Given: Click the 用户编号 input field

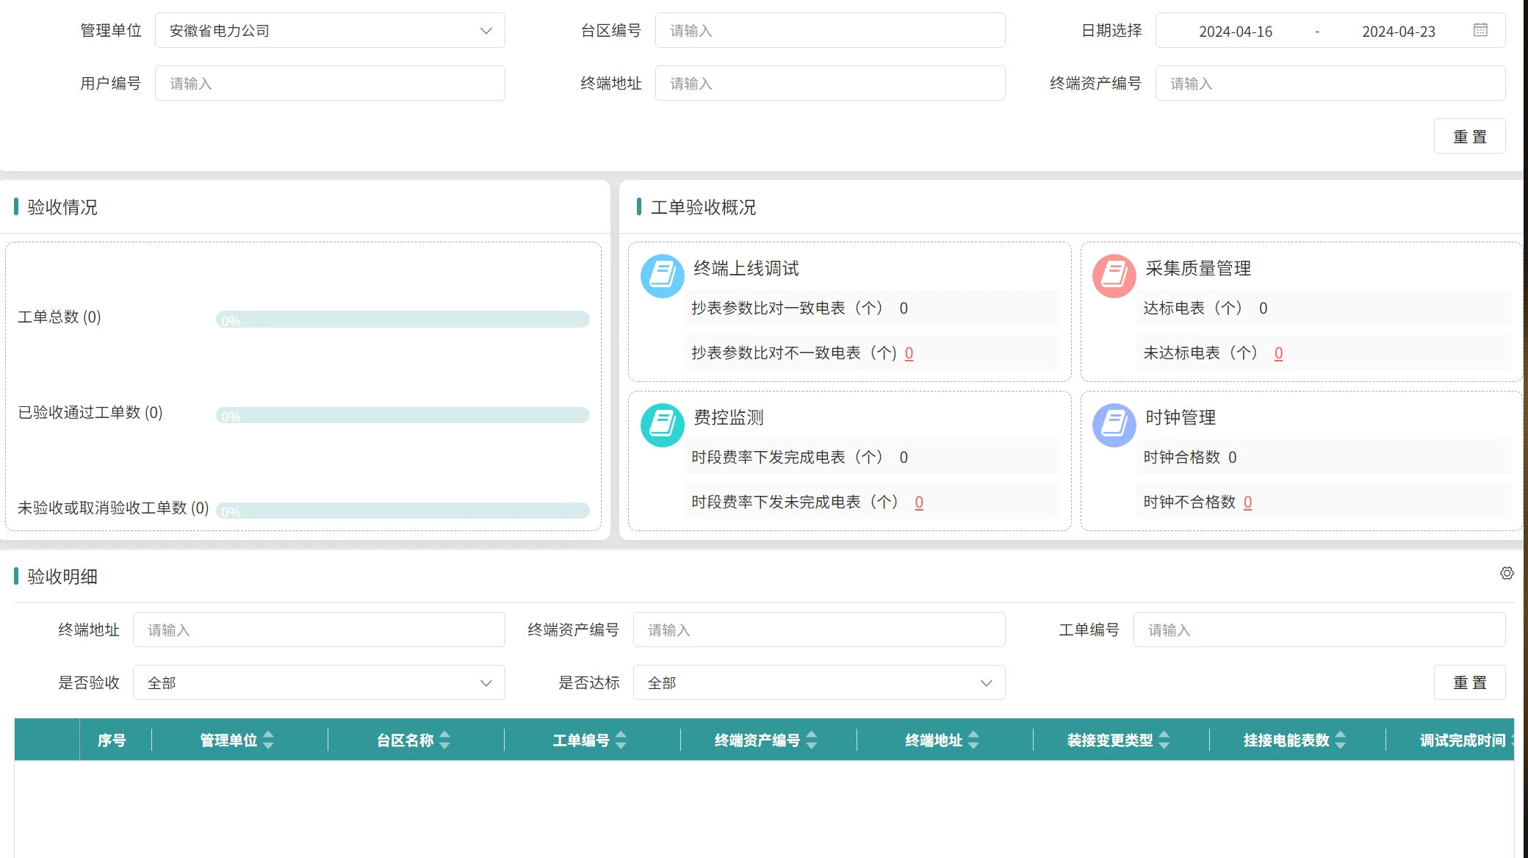Looking at the screenshot, I should click(330, 83).
